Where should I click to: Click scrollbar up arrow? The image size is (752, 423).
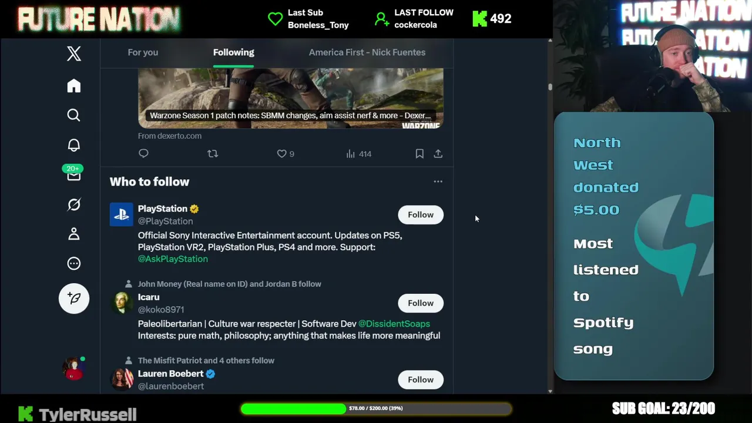[x=550, y=41]
